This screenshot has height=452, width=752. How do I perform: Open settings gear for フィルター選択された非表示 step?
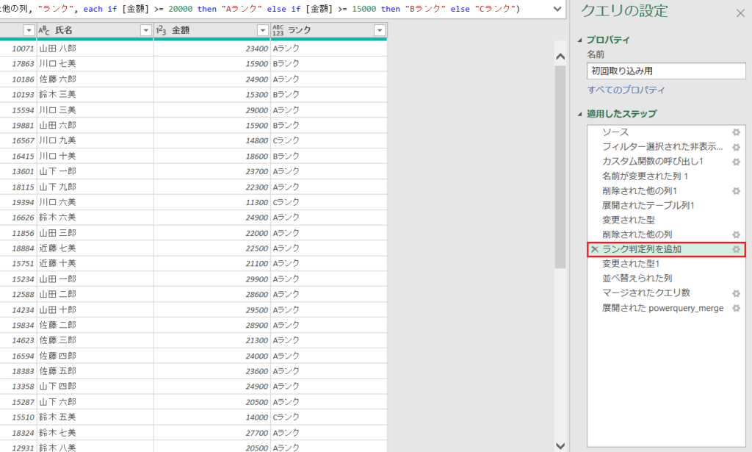tap(737, 146)
